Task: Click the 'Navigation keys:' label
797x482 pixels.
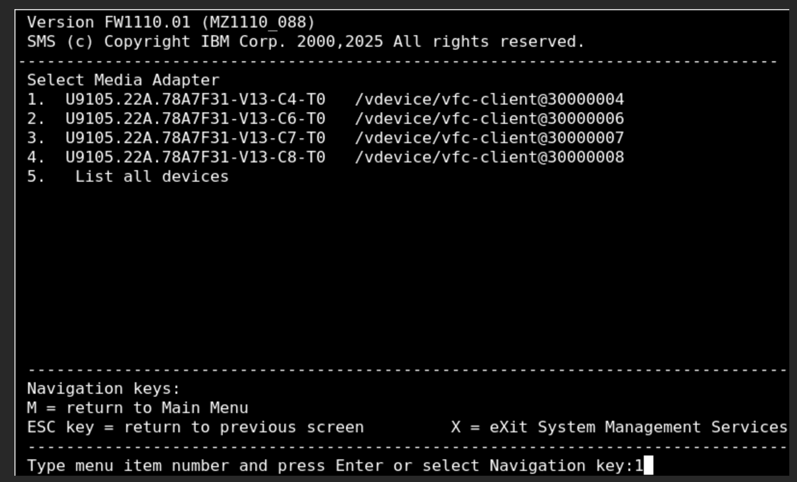Action: click(x=104, y=388)
